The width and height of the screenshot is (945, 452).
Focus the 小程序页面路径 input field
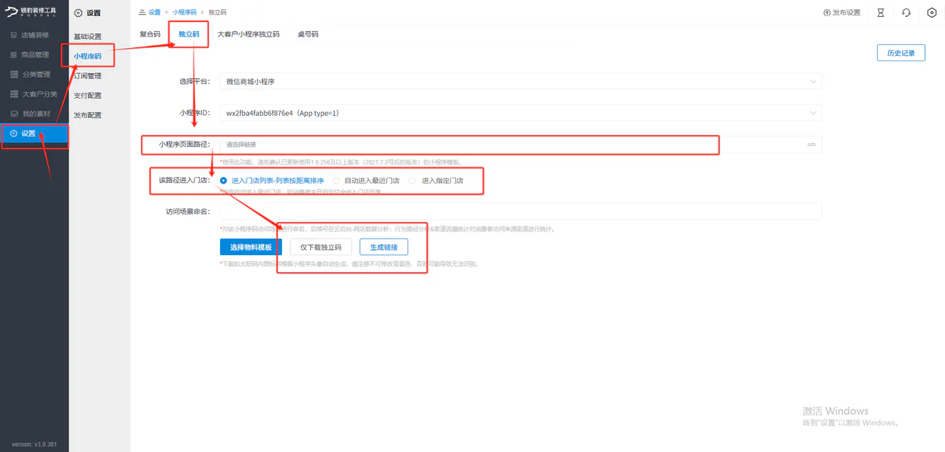pos(520,145)
